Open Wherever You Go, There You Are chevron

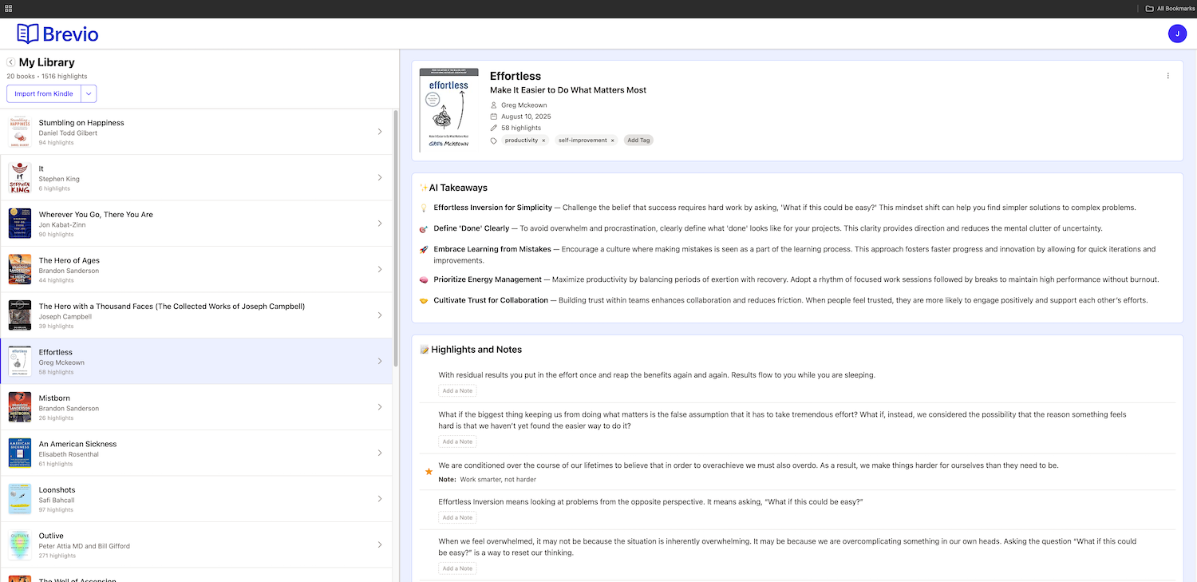click(380, 224)
